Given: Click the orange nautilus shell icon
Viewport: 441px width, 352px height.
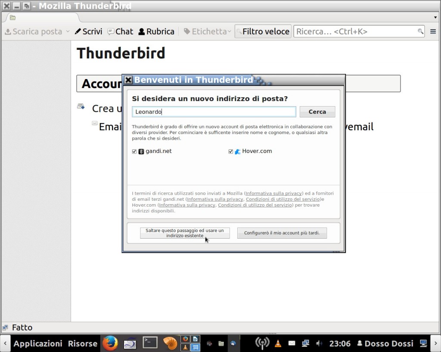Looking at the screenshot, I should pyautogui.click(x=170, y=343).
